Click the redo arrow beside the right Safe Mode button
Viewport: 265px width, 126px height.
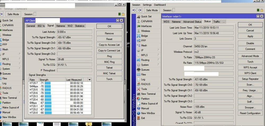coord(140,10)
